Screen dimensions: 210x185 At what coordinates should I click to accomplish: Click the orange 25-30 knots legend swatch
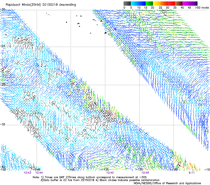click(164, 3)
